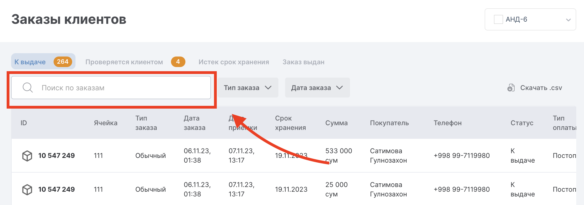This screenshot has height=205, width=584.
Task: Open the Заказ выдан tab
Action: point(303,62)
